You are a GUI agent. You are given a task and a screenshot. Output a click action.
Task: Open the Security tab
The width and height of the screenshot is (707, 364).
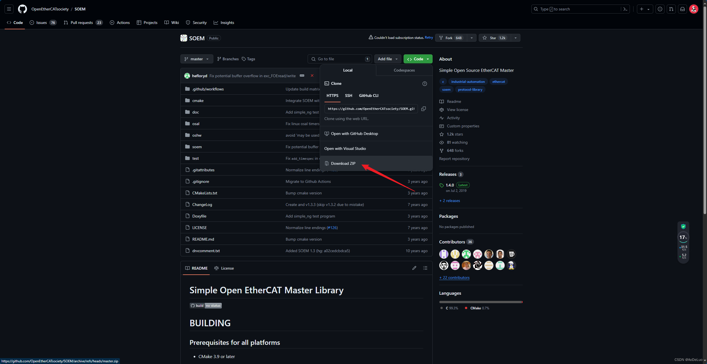[x=196, y=23]
